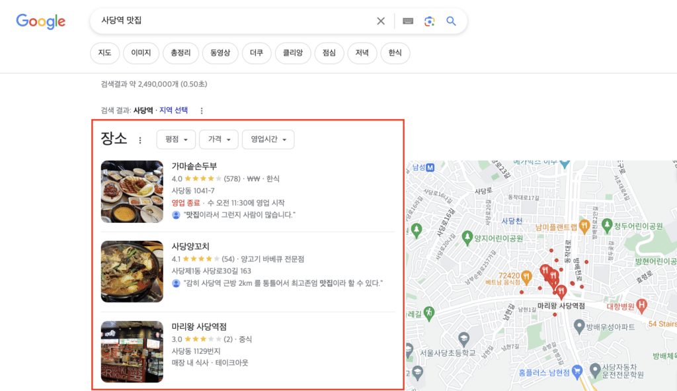Click the 서울사당초등학교 school marker on map
Screen dimensions: 677x391
[x=463, y=338]
